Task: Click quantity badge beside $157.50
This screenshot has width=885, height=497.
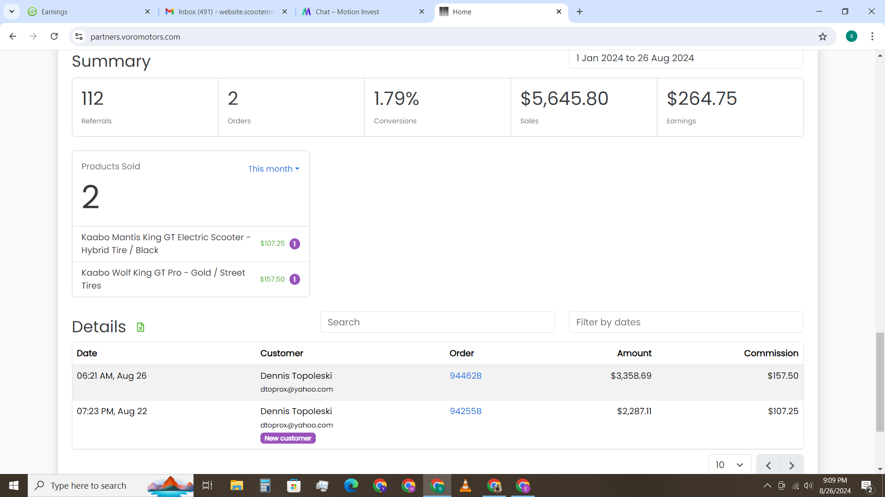Action: (295, 279)
